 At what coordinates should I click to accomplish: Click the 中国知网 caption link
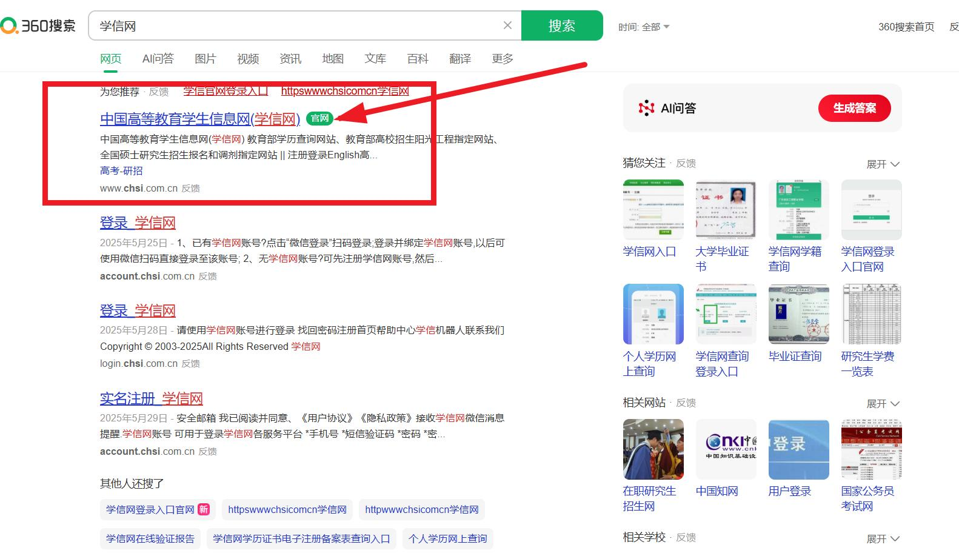click(x=717, y=491)
